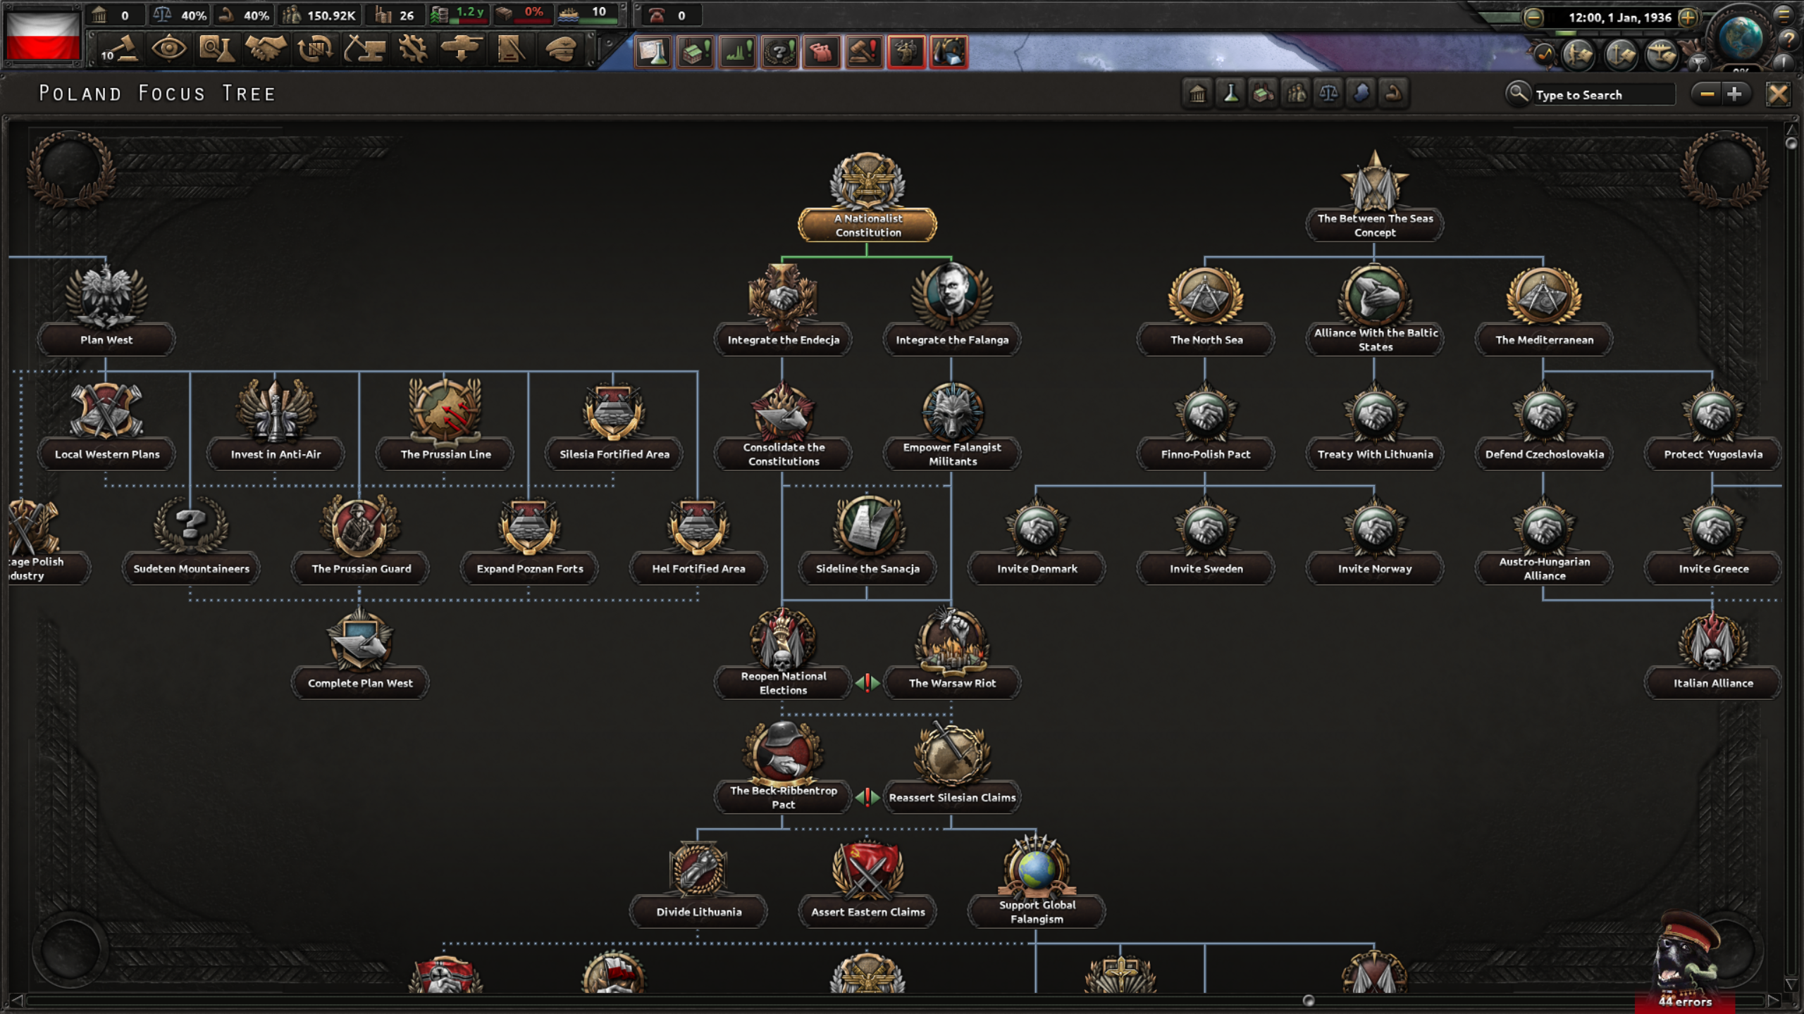Toggle the territory annexation focus filter

coord(1361,93)
